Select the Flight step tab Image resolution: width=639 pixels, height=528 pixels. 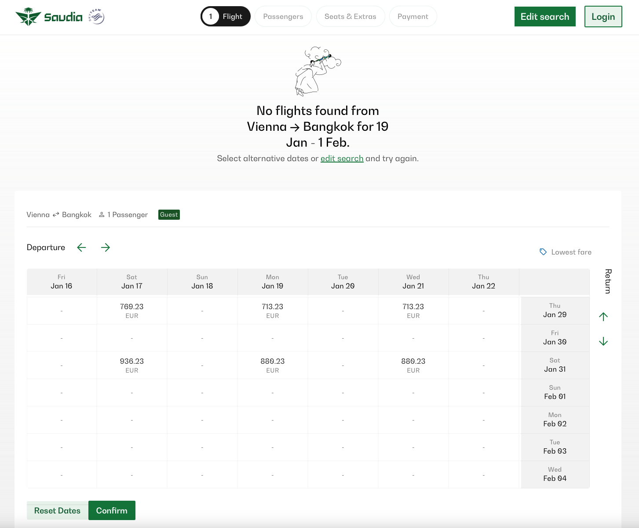click(x=226, y=16)
